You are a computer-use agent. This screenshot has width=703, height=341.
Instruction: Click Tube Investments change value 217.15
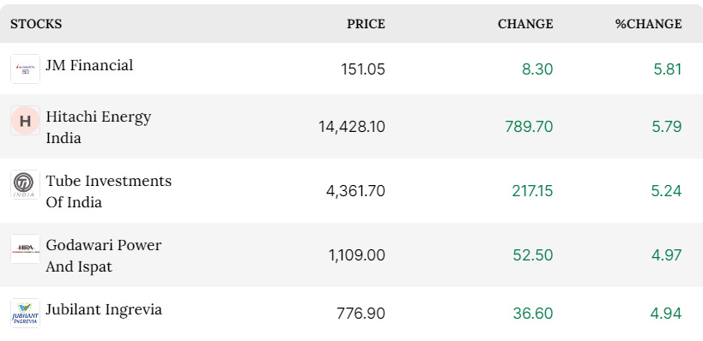pyautogui.click(x=533, y=191)
